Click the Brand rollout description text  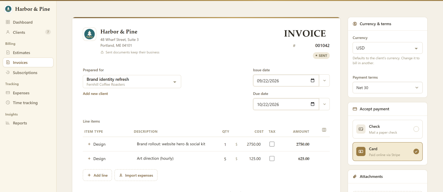tap(171, 144)
